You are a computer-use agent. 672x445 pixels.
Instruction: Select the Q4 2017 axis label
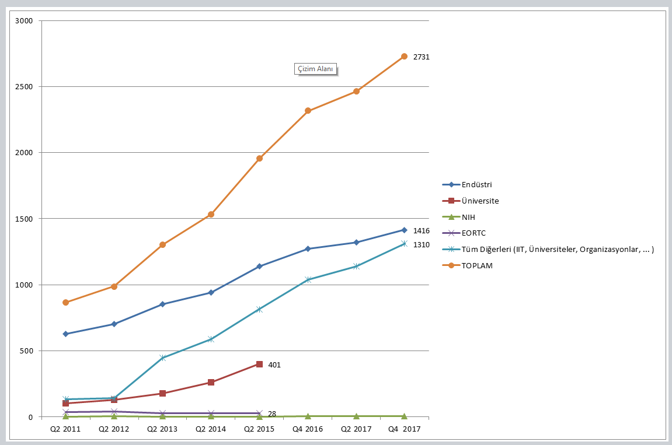pos(404,429)
